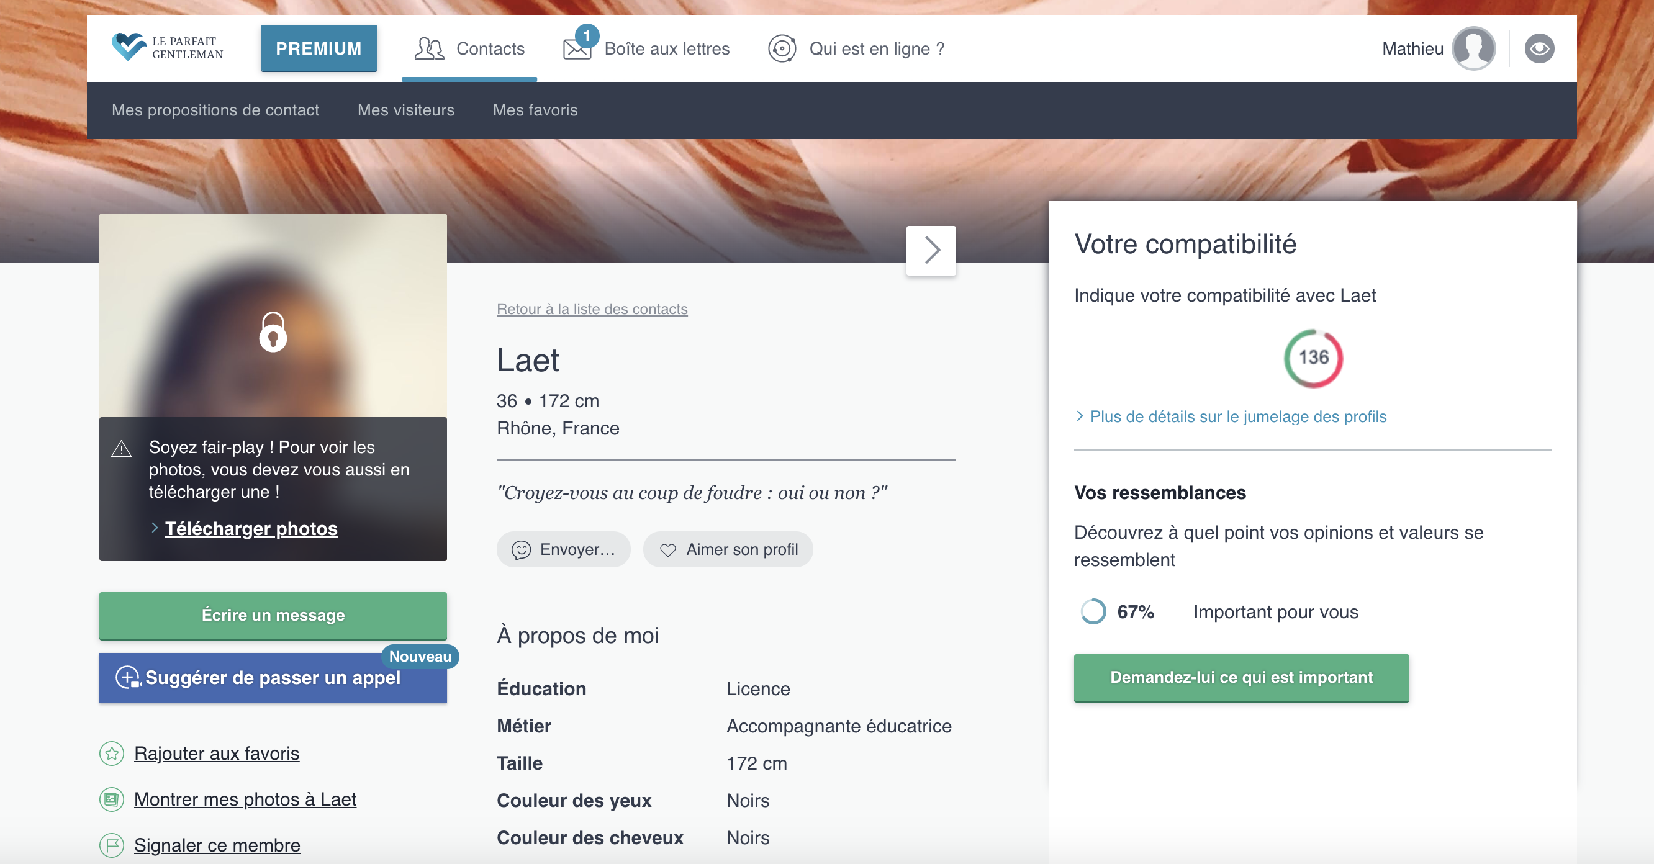This screenshot has width=1654, height=864.
Task: Click the flag icon to report member
Action: tap(112, 845)
